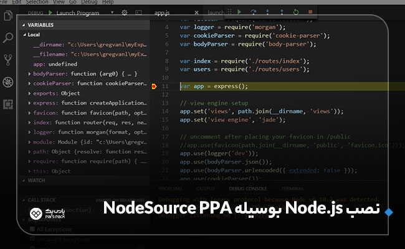Continue execution with debug toolbar play button
The height and width of the screenshot is (249, 405).
pyautogui.click(x=239, y=12)
